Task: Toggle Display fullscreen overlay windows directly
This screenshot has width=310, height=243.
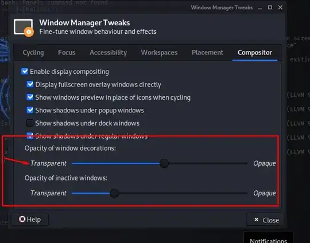Action: pos(30,84)
